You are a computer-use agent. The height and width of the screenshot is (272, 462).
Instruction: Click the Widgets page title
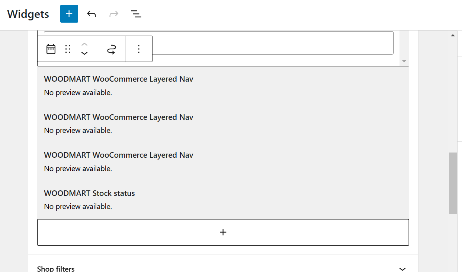pyautogui.click(x=28, y=14)
